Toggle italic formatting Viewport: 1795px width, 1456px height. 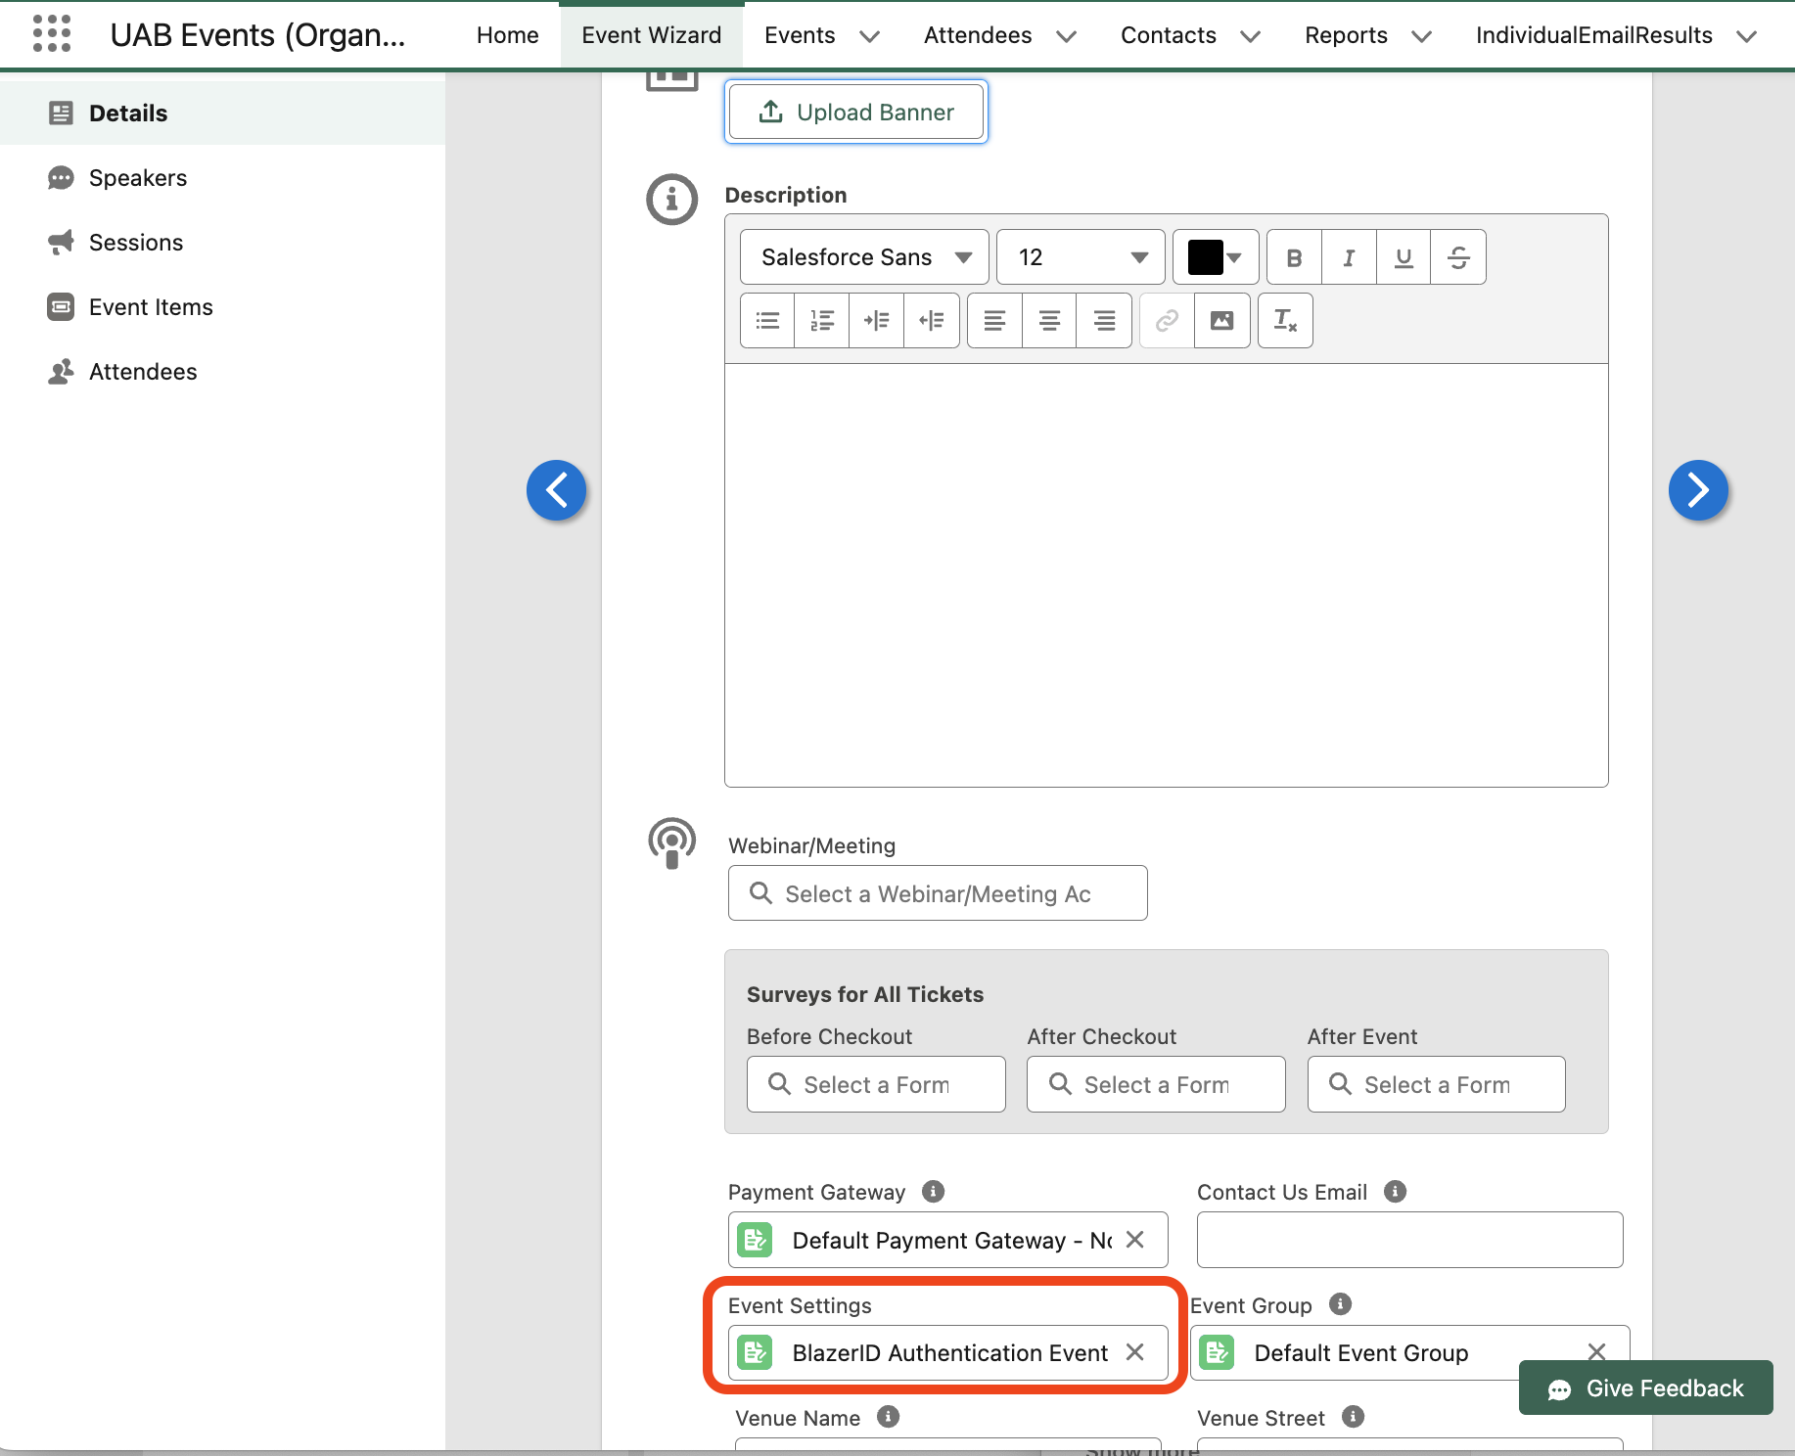click(1348, 256)
